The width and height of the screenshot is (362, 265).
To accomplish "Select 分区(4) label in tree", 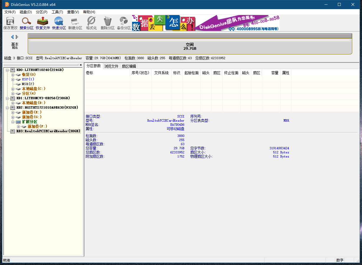I will click(x=29, y=93).
